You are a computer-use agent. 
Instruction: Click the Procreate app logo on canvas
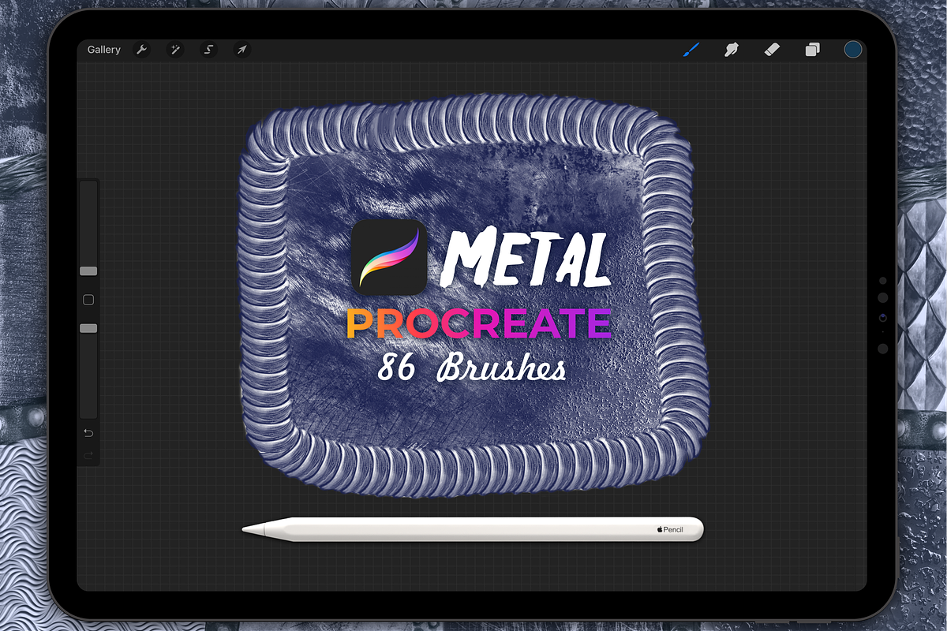389,257
